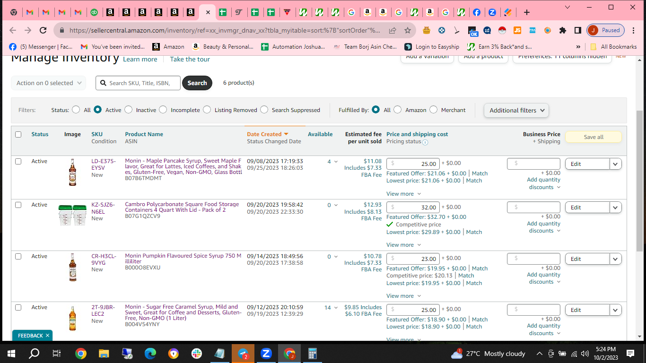Open Zoom from the taskbar

click(266, 354)
